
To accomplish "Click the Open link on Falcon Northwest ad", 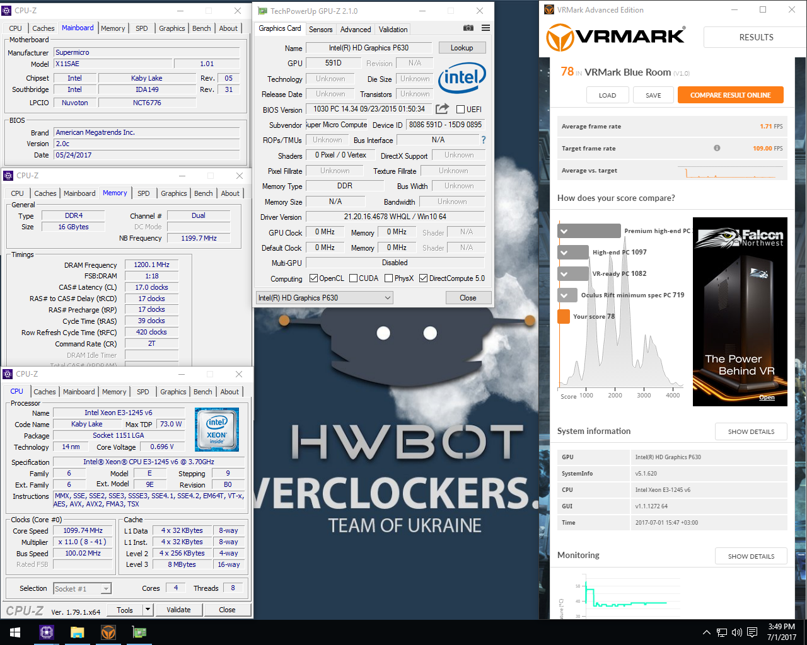I will [x=767, y=397].
